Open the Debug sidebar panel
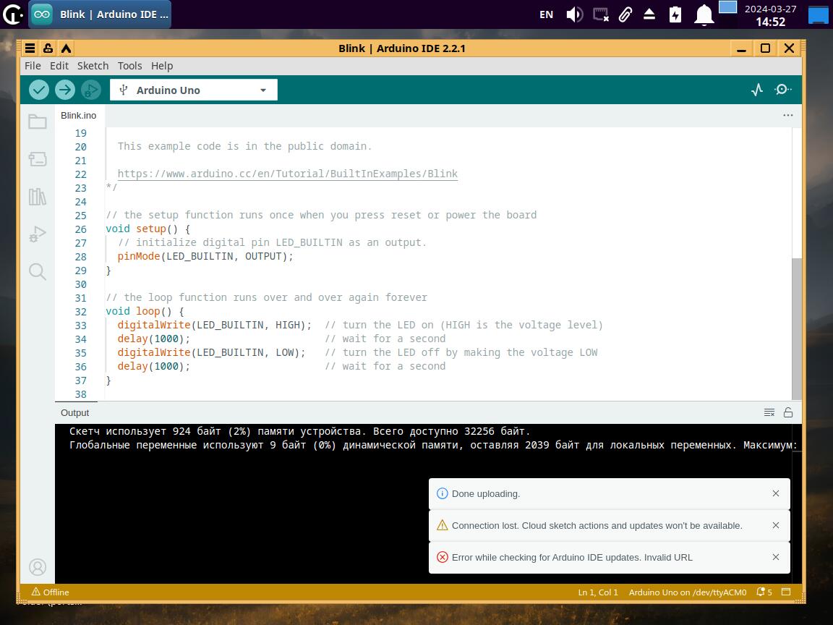This screenshot has height=625, width=833. point(37,234)
